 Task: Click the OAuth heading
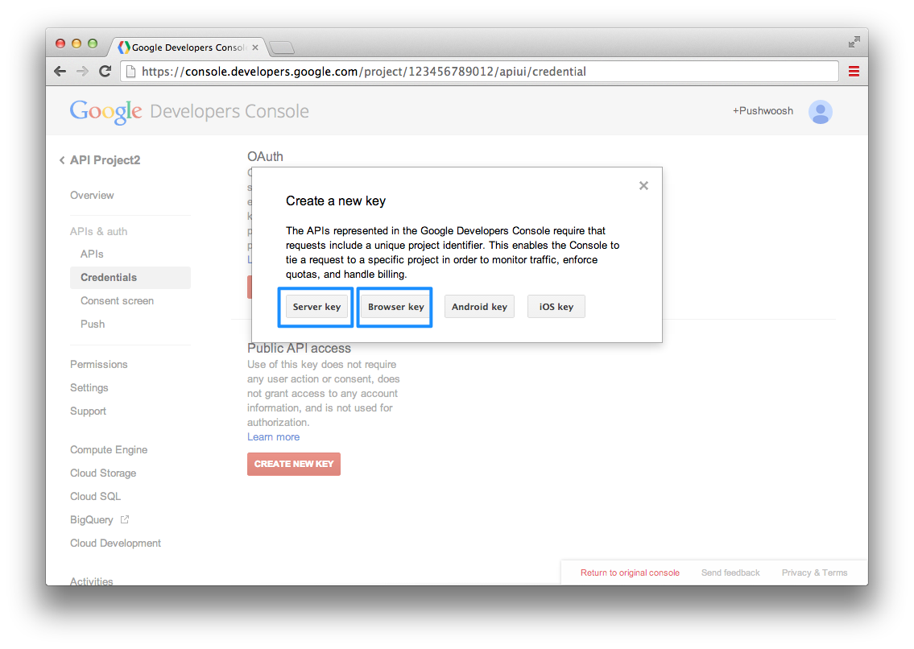click(265, 156)
